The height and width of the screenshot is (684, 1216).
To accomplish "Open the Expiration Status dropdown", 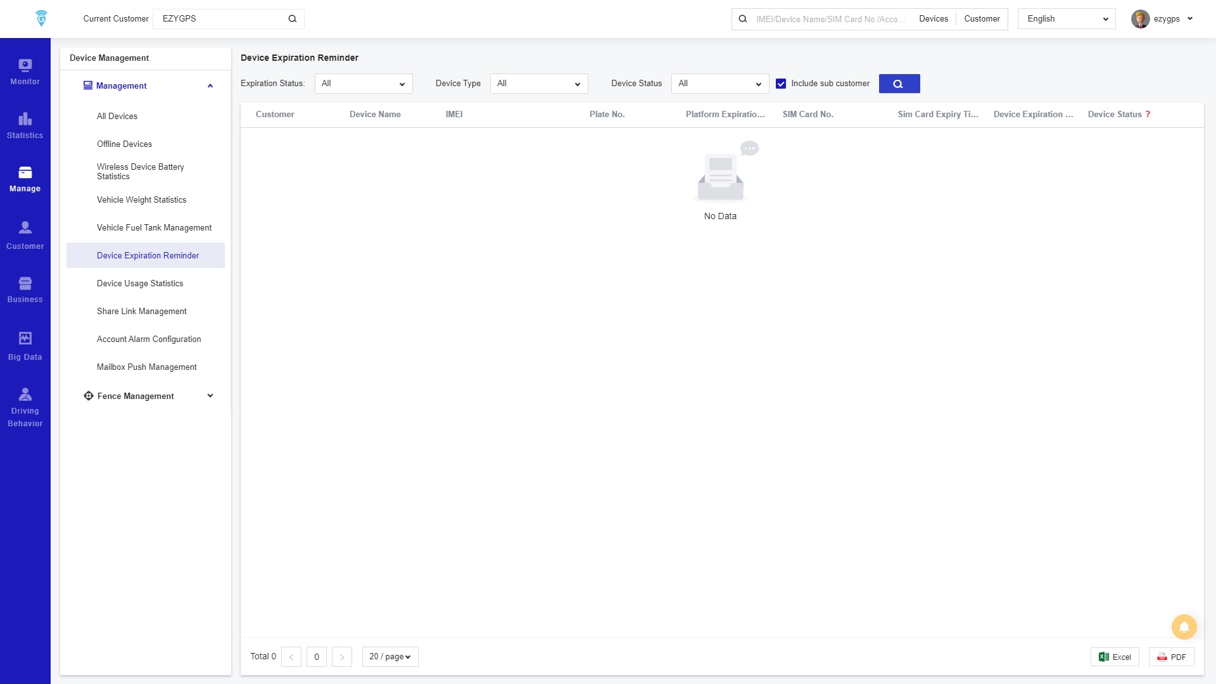I will tap(363, 84).
